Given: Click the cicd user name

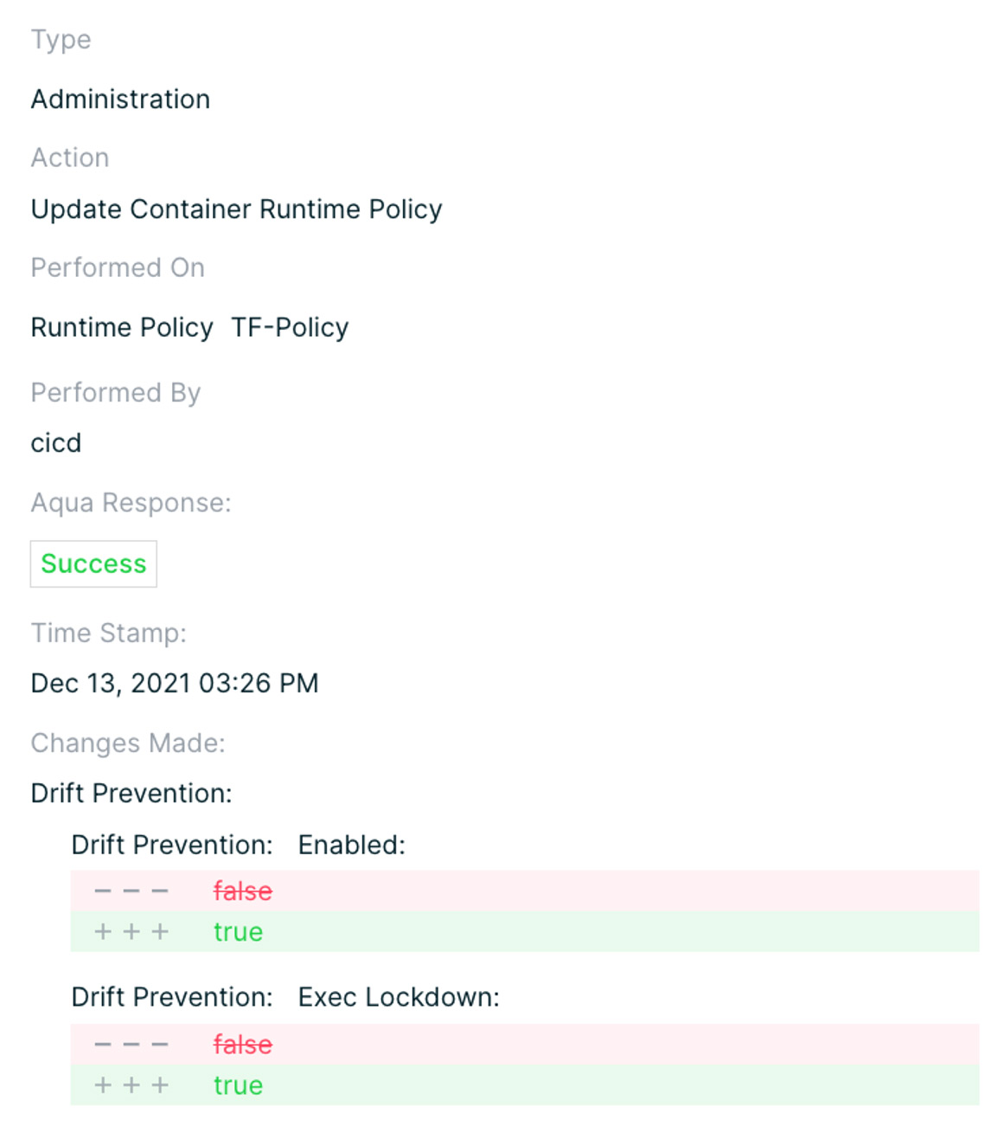Looking at the screenshot, I should [56, 442].
